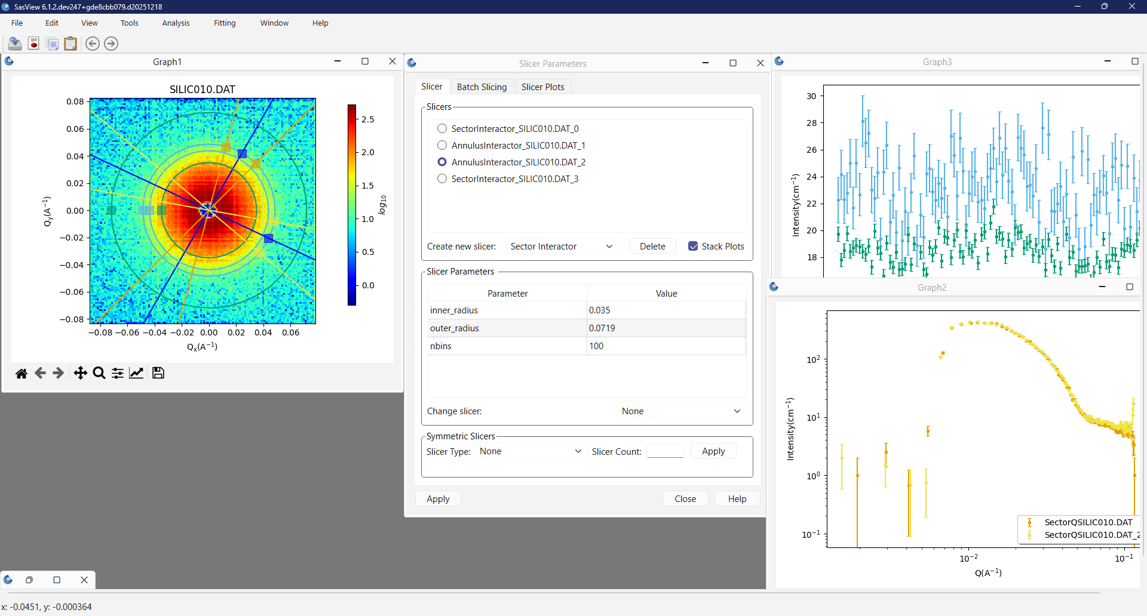Image resolution: width=1147 pixels, height=616 pixels.
Task: Click the Delete slicer button
Action: (652, 246)
